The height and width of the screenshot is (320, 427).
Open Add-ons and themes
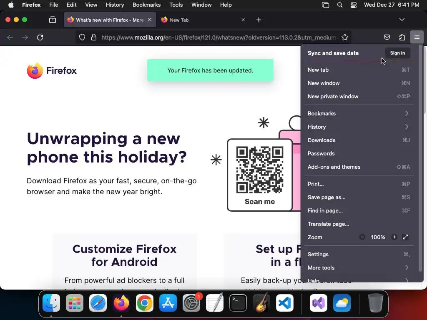click(359, 167)
